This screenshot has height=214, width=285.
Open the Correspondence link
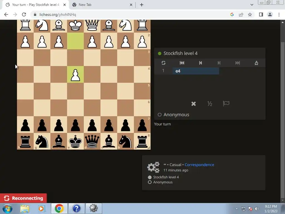[199, 165]
